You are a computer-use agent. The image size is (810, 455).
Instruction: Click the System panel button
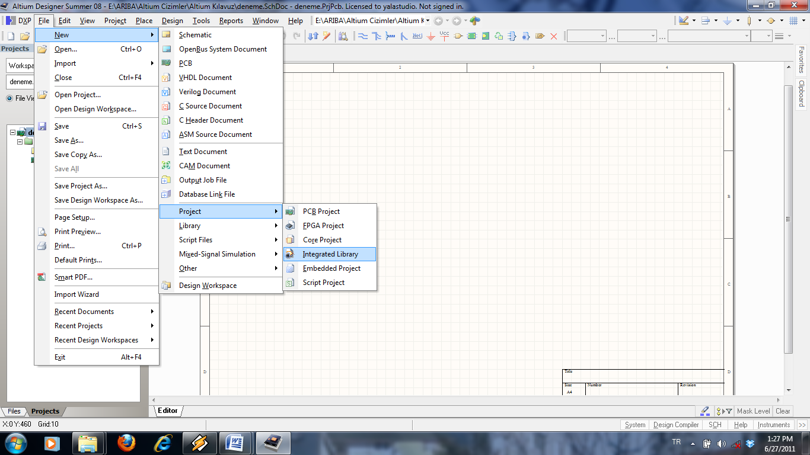(x=635, y=425)
